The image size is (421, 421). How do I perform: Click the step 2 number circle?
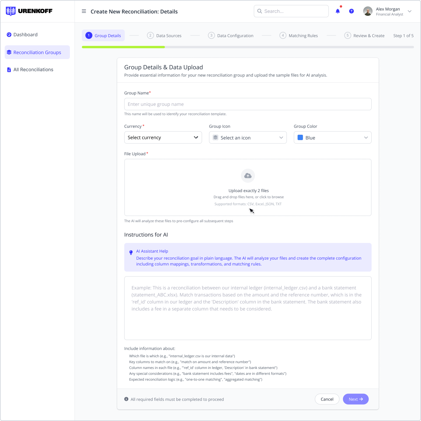(x=150, y=35)
